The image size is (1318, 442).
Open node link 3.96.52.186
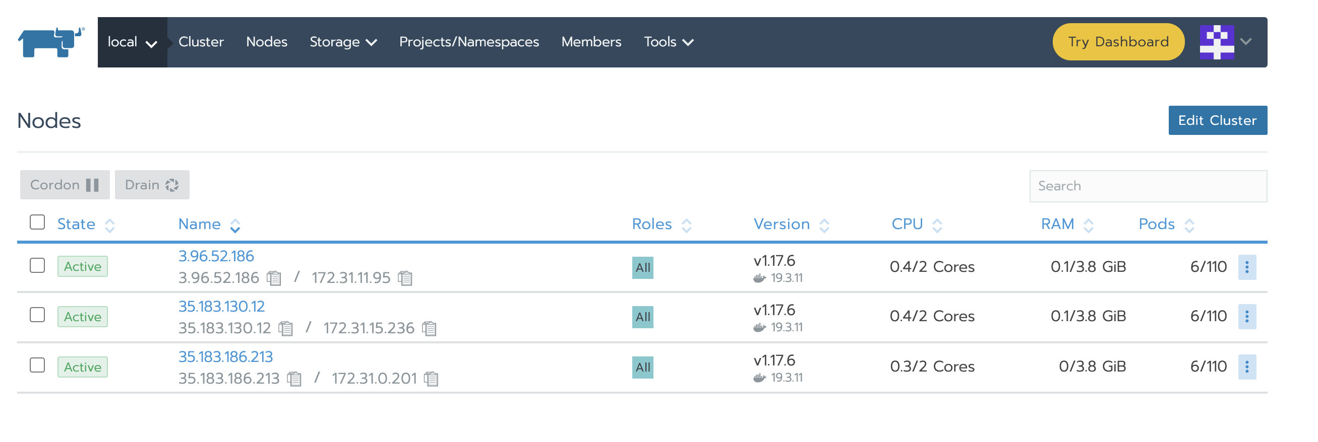[216, 257]
